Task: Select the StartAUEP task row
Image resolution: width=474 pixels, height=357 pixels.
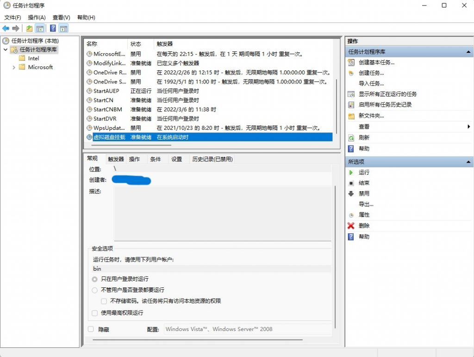Action: [106, 91]
